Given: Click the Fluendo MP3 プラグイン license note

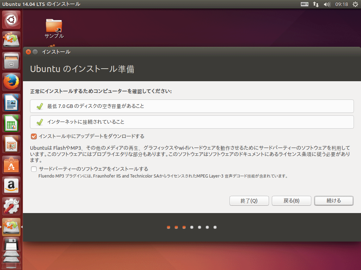Looking at the screenshot, I should pyautogui.click(x=163, y=176).
